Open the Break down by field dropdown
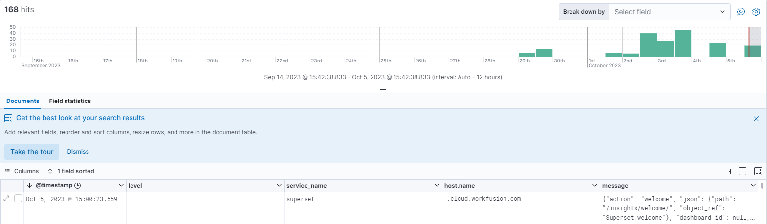The width and height of the screenshot is (767, 224). [x=669, y=12]
